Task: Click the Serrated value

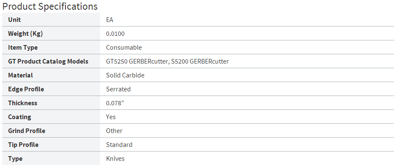Action: pos(118,89)
